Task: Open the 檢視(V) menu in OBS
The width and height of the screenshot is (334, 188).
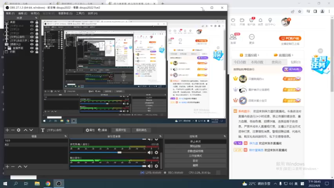Action: [35, 13]
